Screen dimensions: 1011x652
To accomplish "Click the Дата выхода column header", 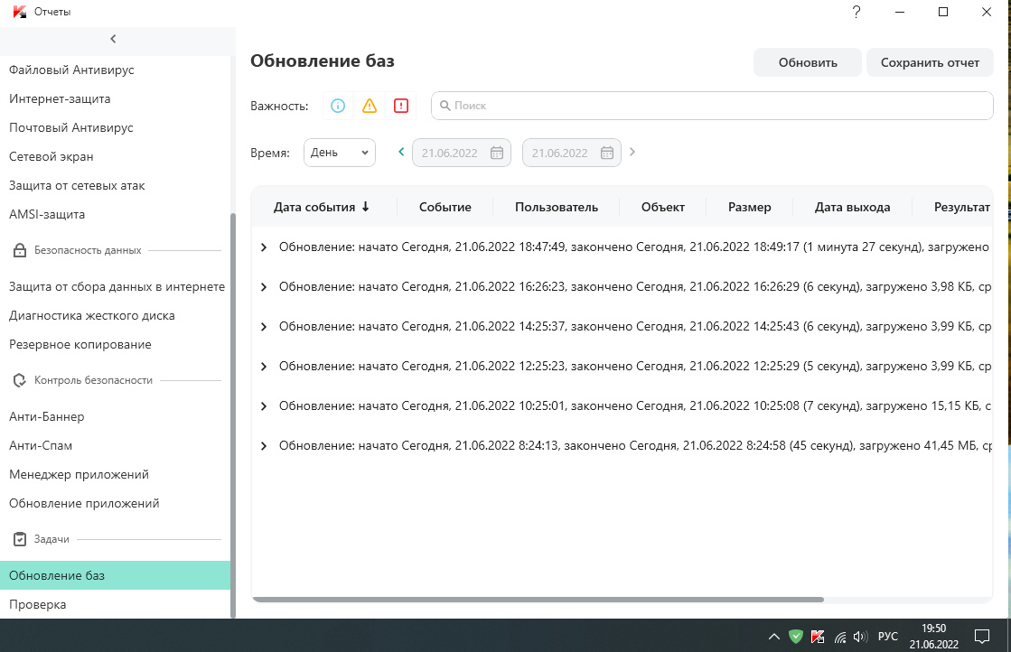I will pos(852,207).
